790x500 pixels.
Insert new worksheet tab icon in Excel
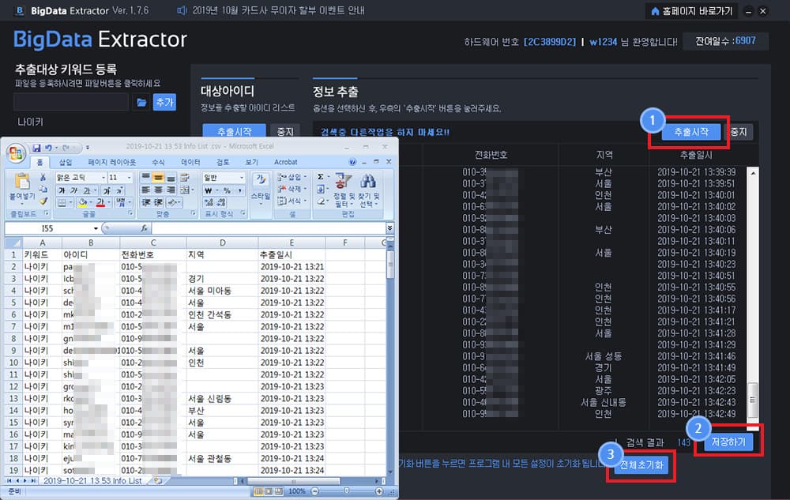[158, 481]
